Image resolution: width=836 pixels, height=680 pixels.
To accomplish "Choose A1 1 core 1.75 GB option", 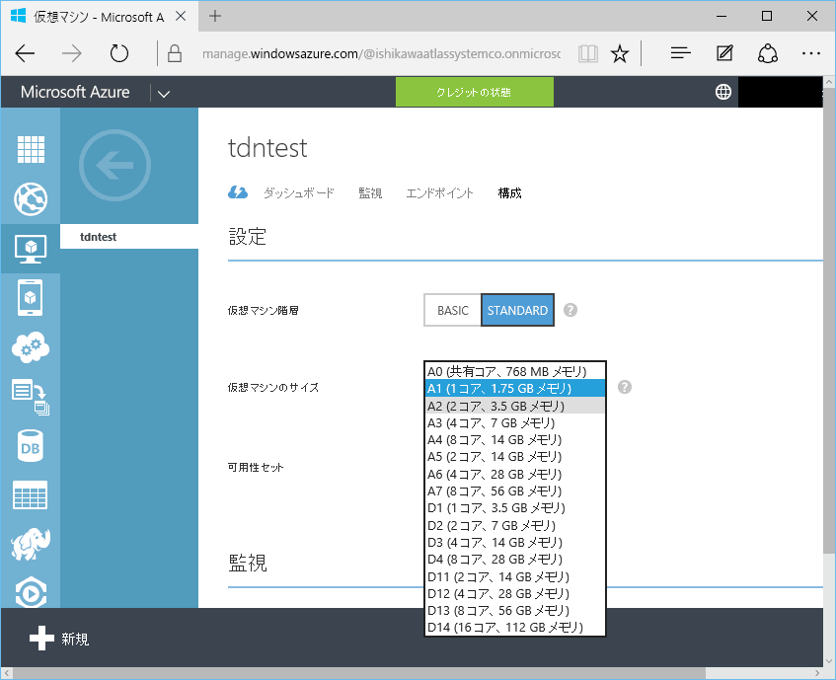I will 515,389.
